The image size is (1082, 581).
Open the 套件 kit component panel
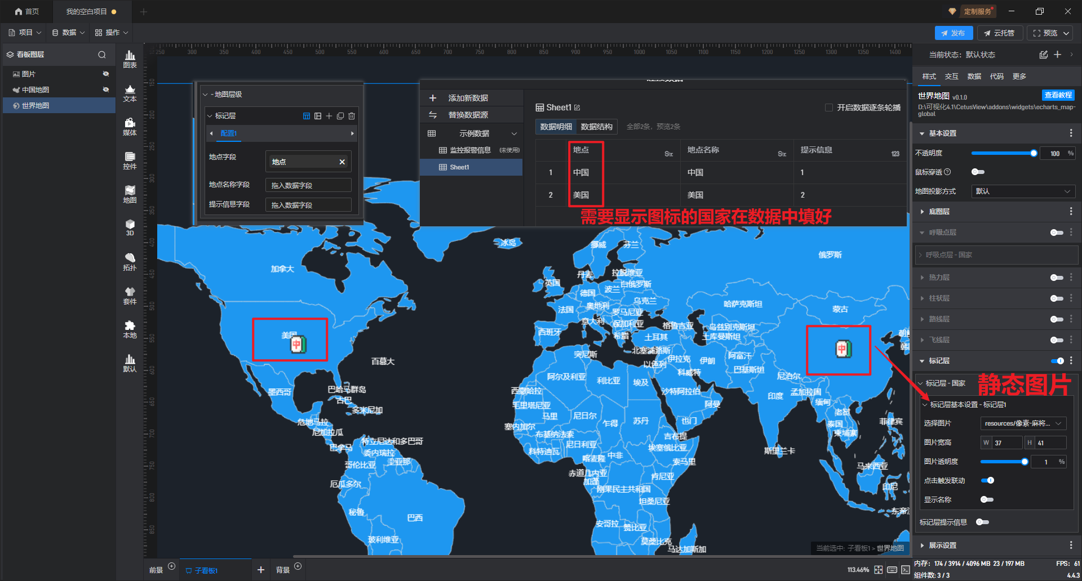point(130,296)
